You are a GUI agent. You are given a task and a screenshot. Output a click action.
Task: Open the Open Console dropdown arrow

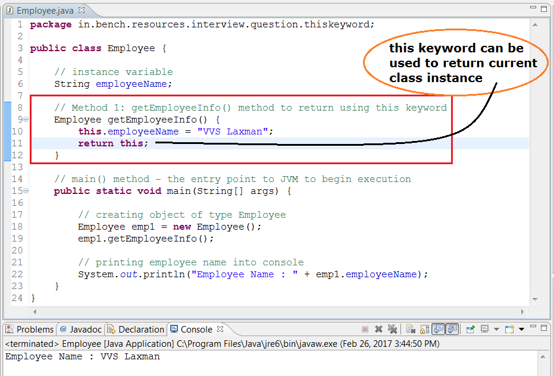[x=521, y=330]
